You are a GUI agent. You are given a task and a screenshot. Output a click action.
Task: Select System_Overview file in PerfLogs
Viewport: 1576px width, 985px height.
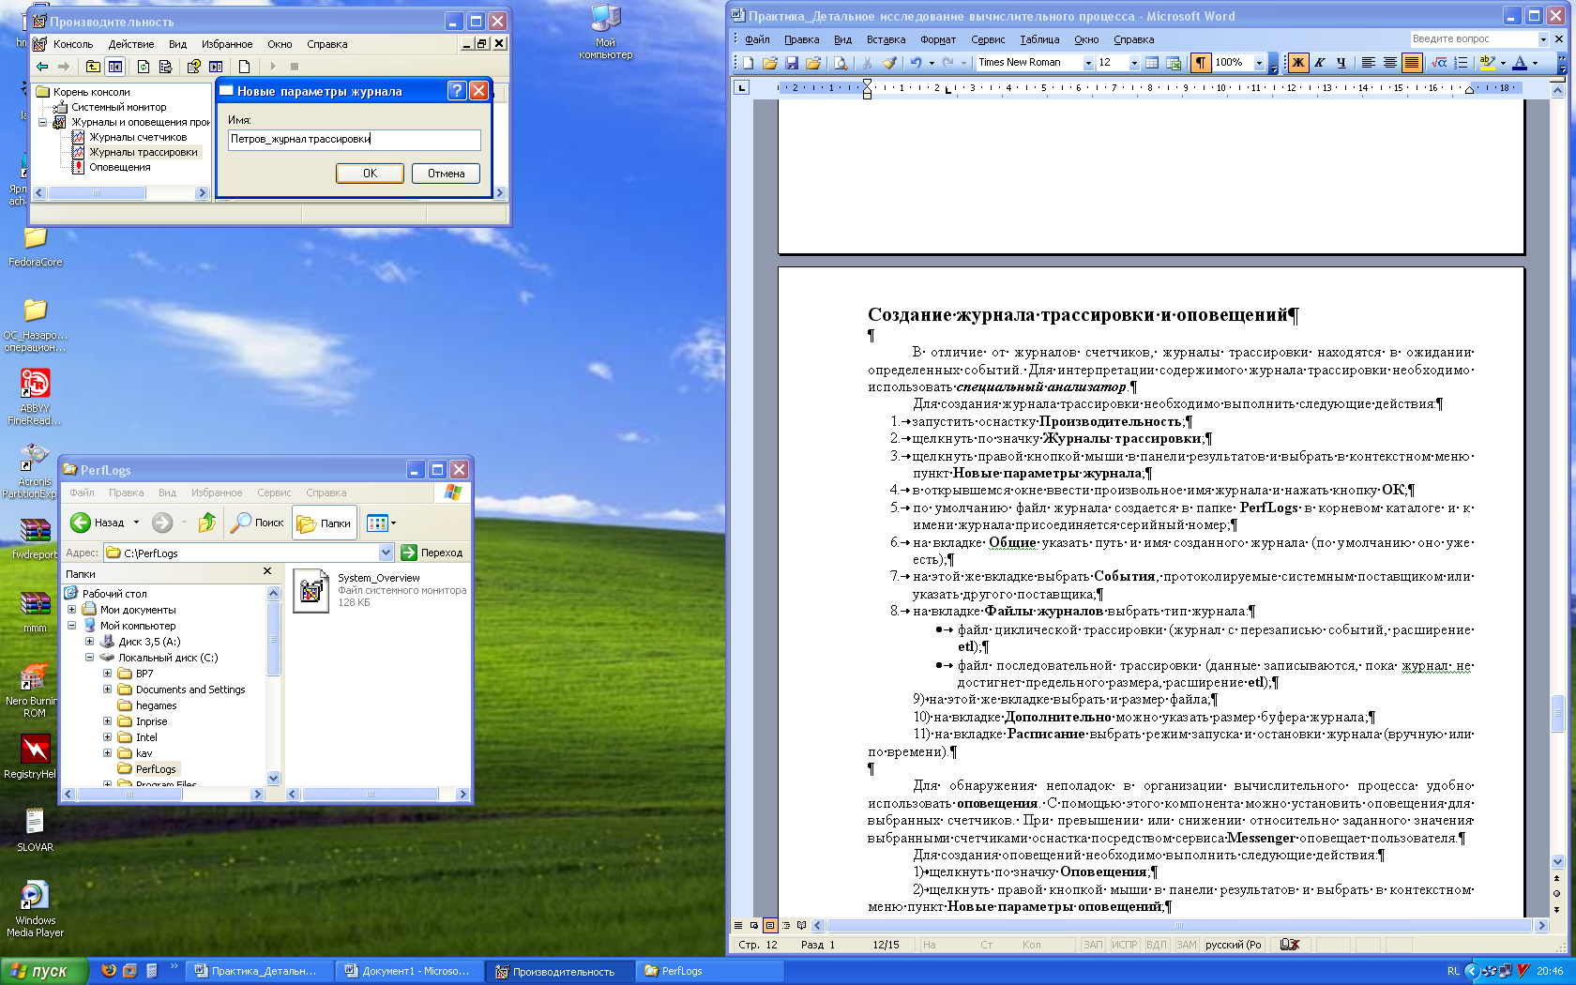pyautogui.click(x=379, y=590)
